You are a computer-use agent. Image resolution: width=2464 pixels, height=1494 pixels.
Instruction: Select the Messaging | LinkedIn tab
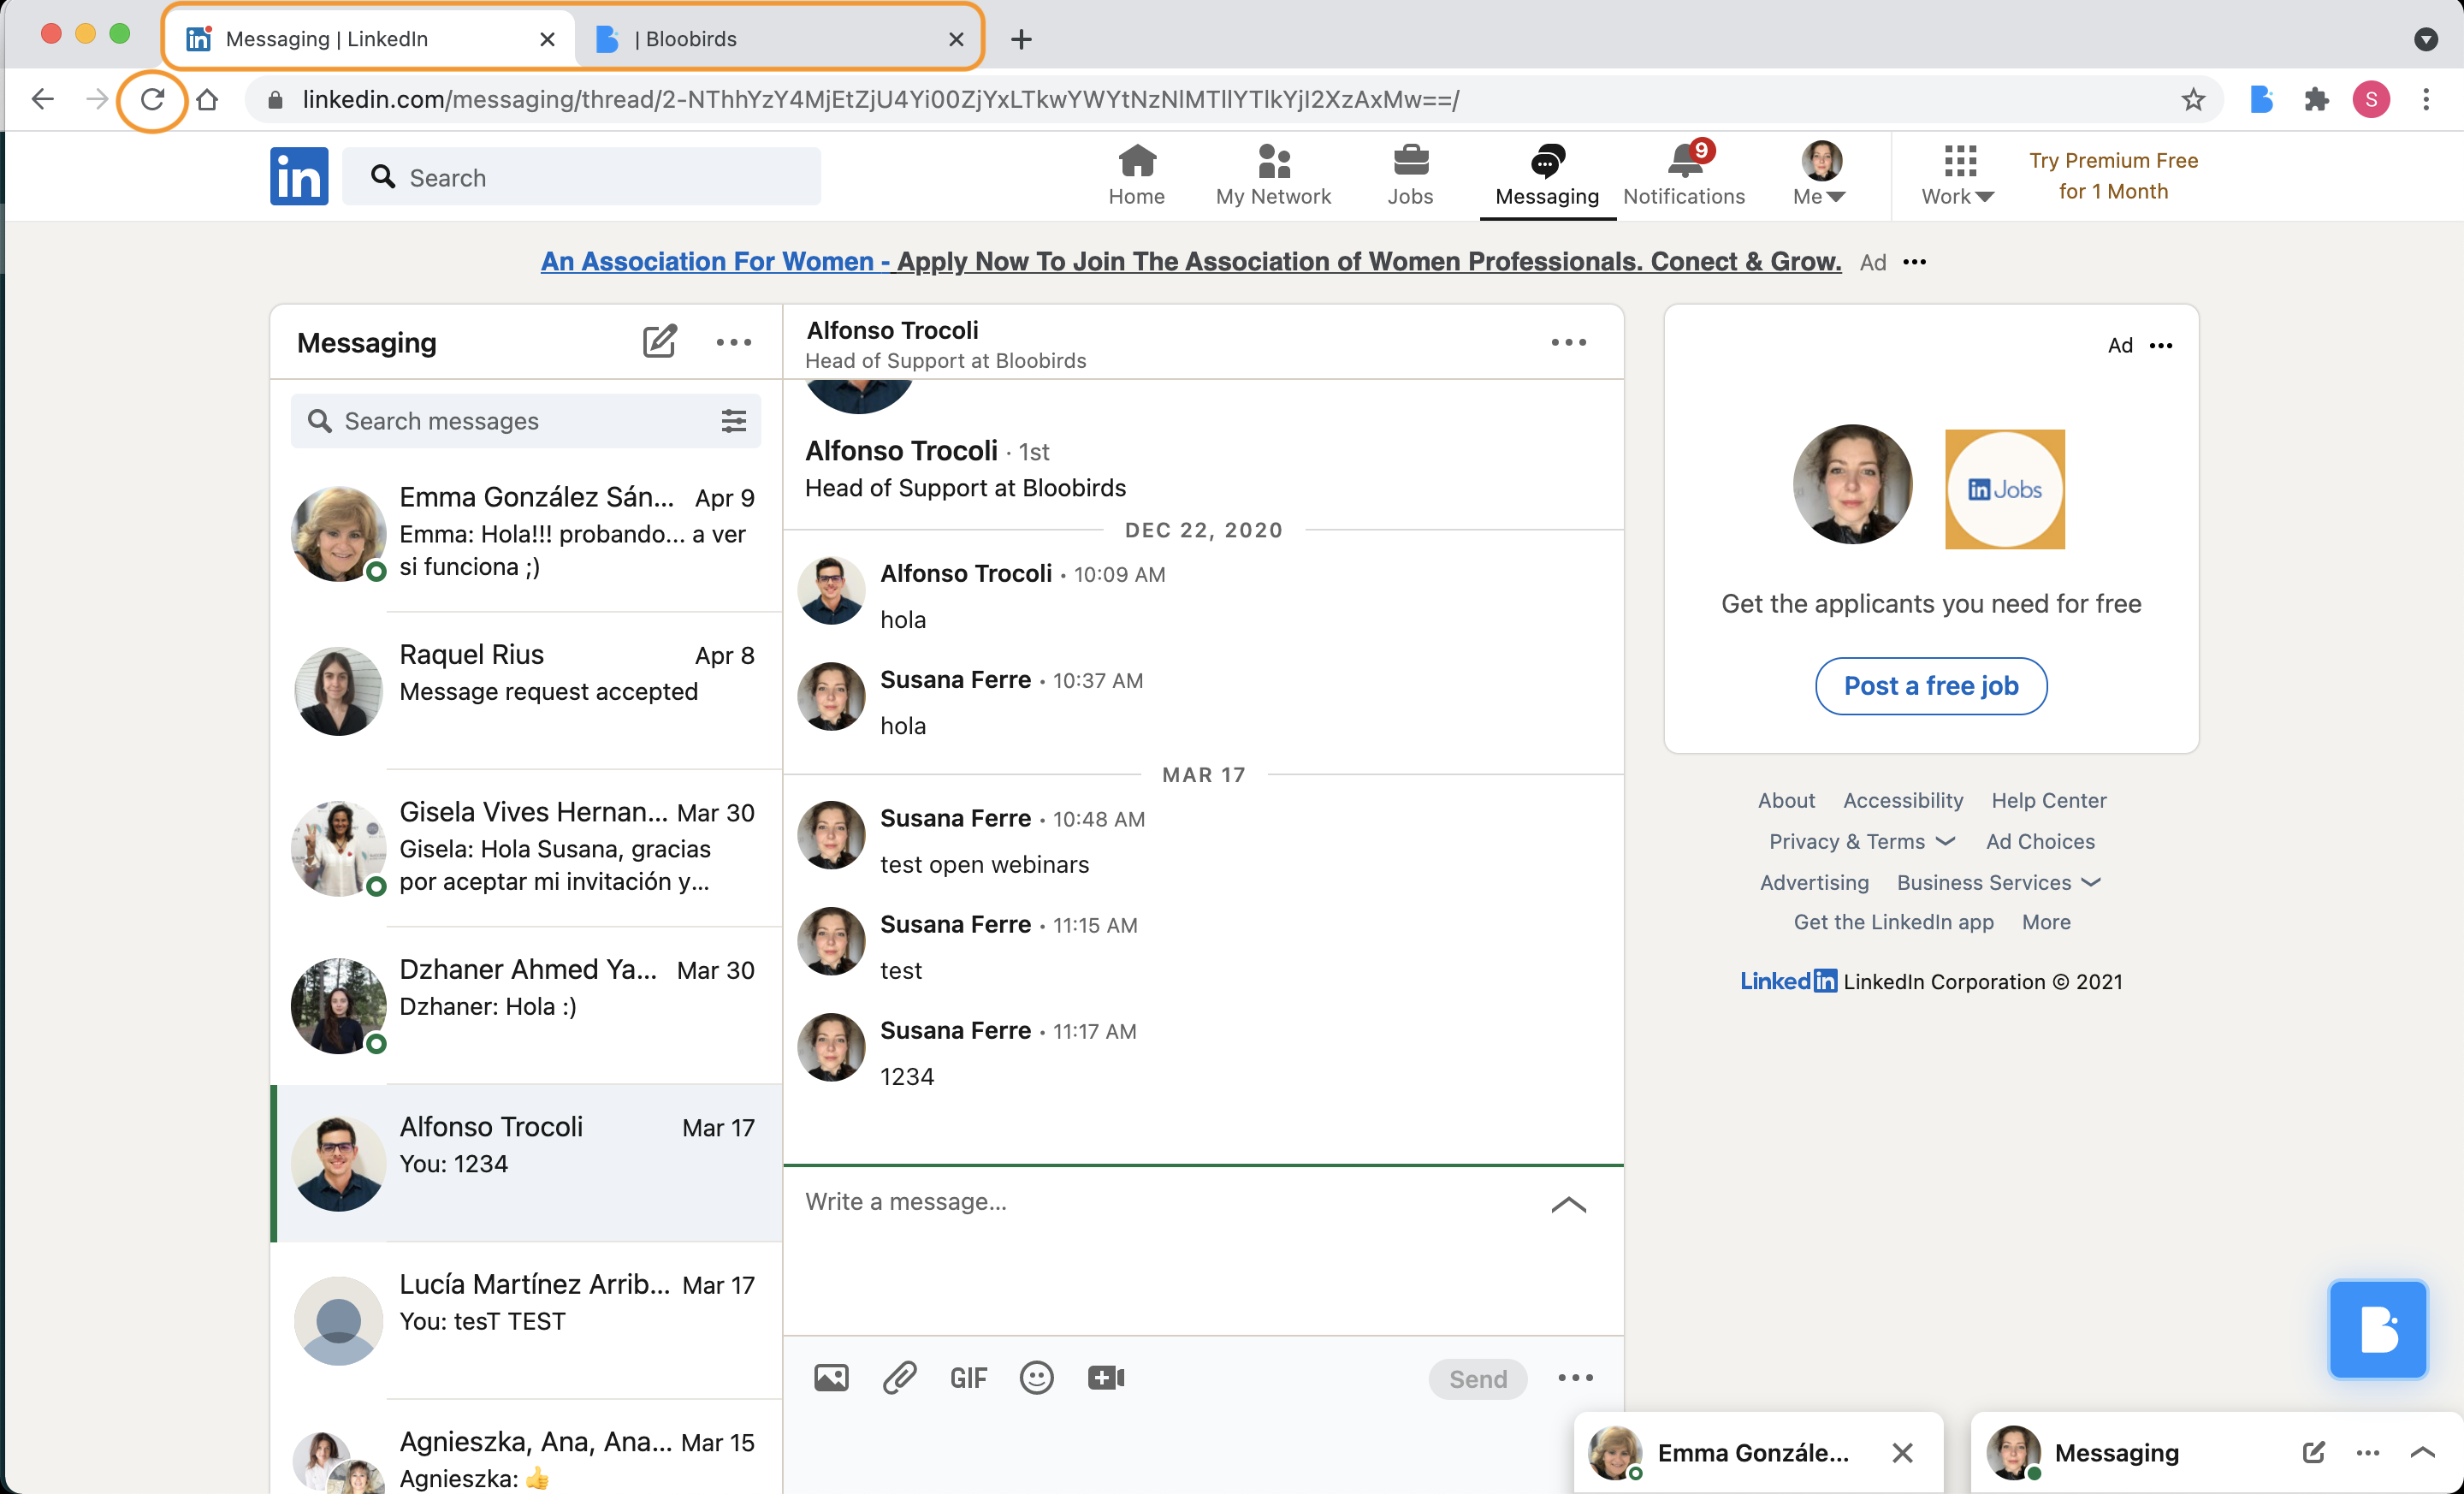[370, 39]
